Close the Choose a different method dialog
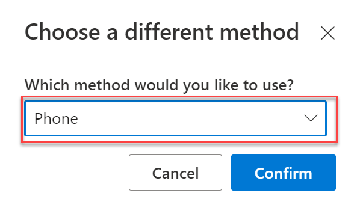The image size is (363, 217). (327, 33)
